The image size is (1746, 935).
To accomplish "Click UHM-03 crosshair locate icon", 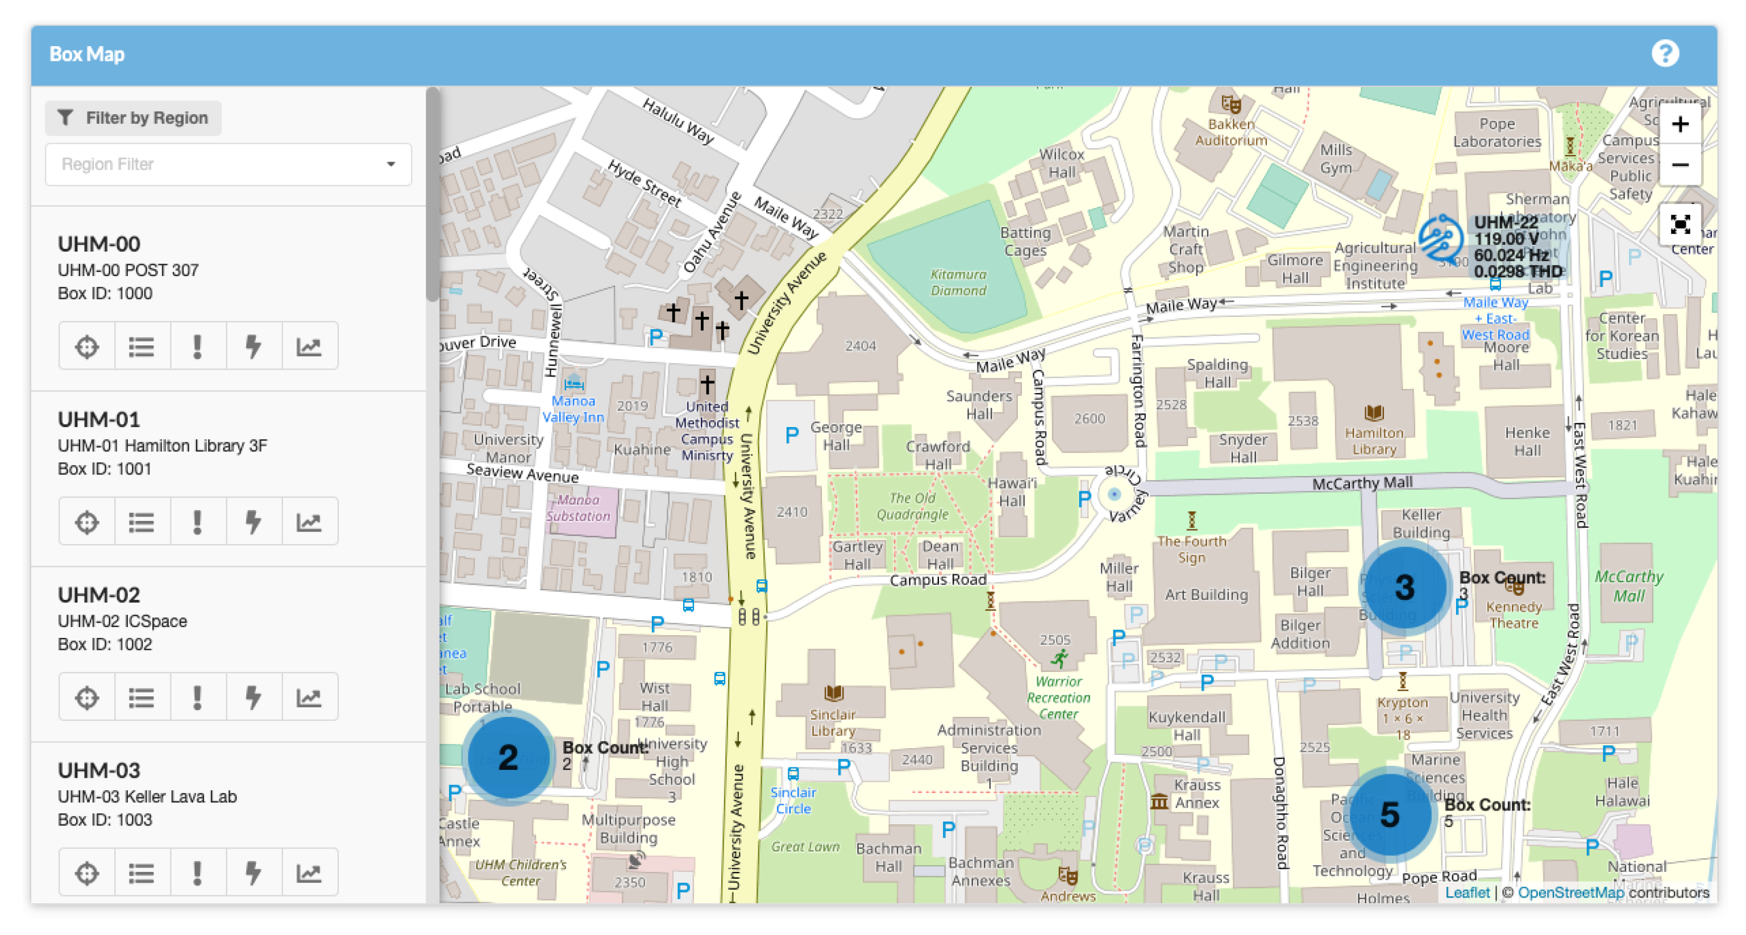I will tap(87, 873).
